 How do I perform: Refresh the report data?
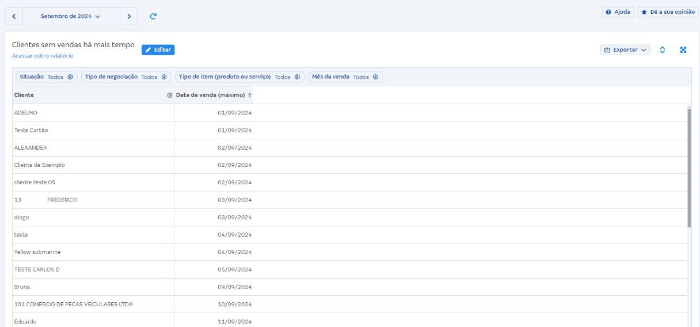[x=153, y=16]
